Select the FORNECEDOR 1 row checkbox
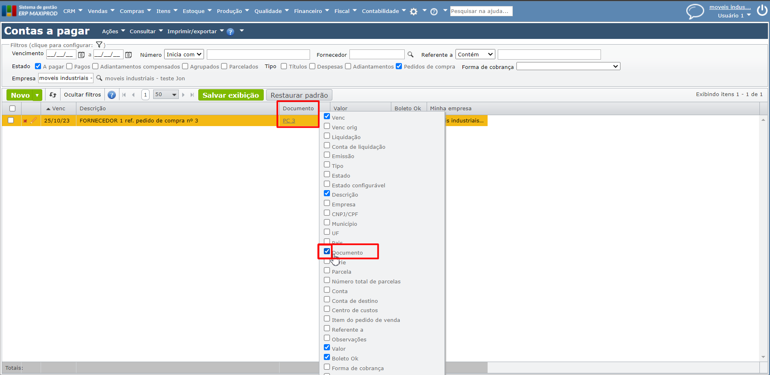The height and width of the screenshot is (375, 770). [x=11, y=120]
